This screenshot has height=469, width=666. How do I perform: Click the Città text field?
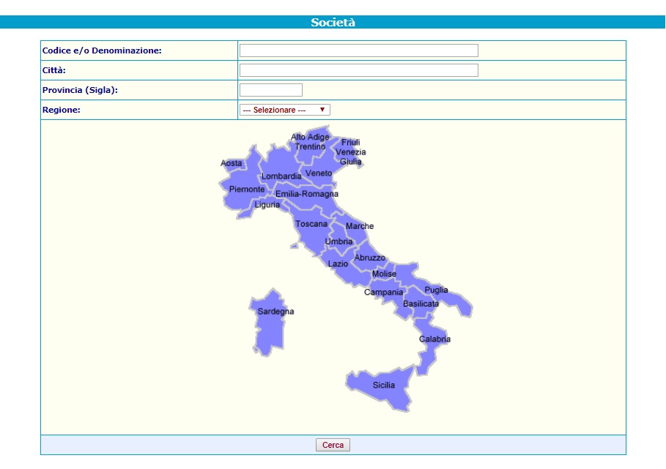[358, 70]
